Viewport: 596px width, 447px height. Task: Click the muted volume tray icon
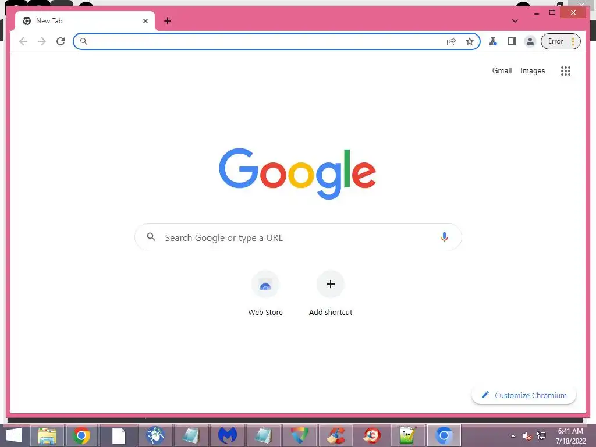click(x=527, y=437)
